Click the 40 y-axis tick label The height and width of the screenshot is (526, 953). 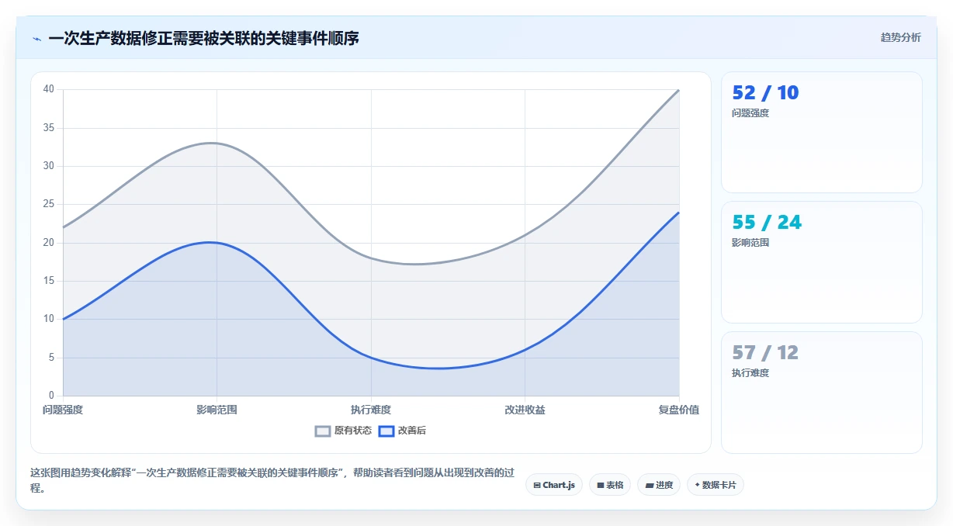coord(49,89)
